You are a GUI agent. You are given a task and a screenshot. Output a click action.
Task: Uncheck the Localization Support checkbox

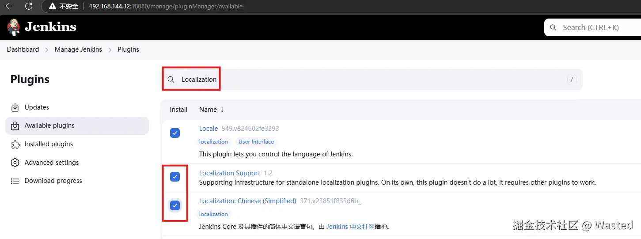pos(175,177)
